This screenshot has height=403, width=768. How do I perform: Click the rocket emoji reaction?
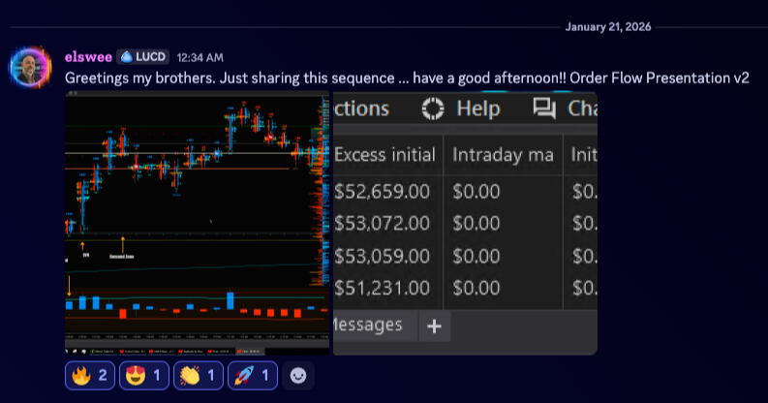click(253, 376)
